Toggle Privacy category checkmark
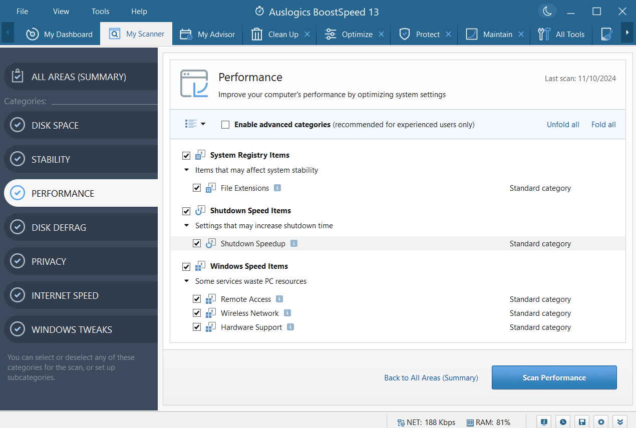 [x=18, y=261]
